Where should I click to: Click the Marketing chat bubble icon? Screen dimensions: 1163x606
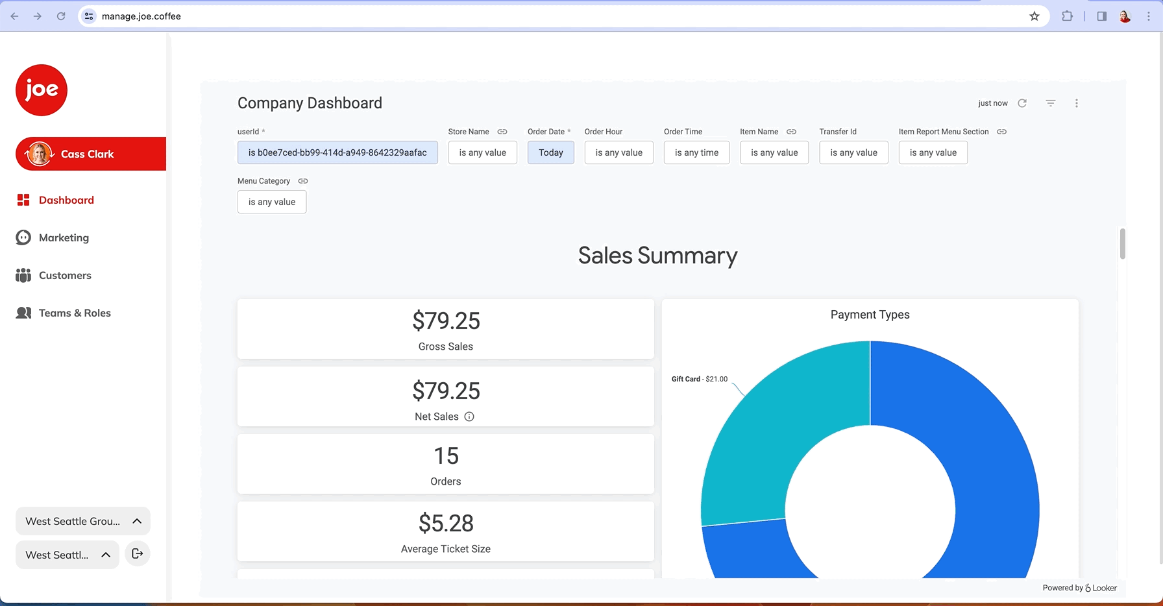coord(23,237)
